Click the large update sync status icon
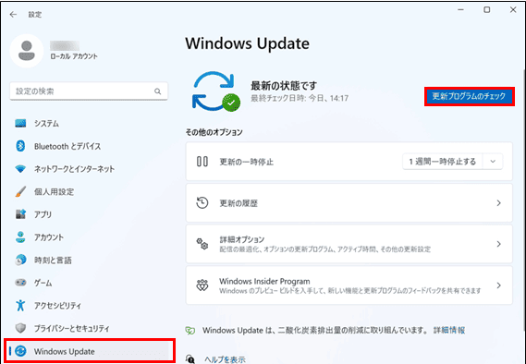The height and width of the screenshot is (364, 526). pyautogui.click(x=216, y=91)
